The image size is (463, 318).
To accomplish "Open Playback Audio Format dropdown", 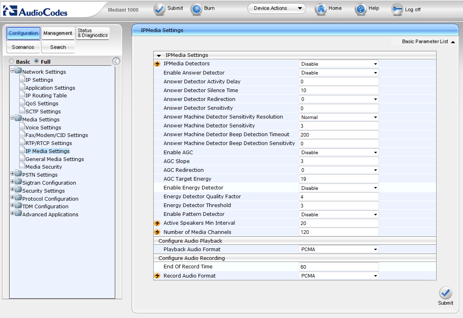I will tap(339, 250).
